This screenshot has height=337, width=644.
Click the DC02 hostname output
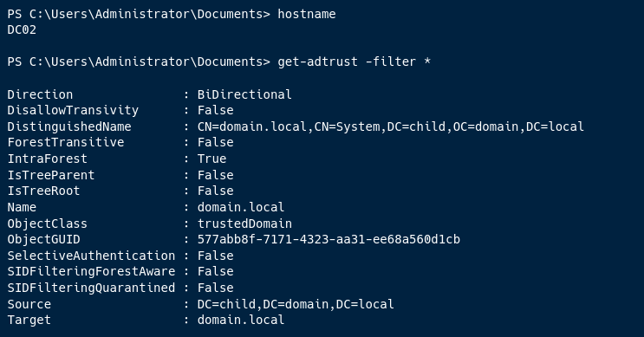(x=22, y=30)
